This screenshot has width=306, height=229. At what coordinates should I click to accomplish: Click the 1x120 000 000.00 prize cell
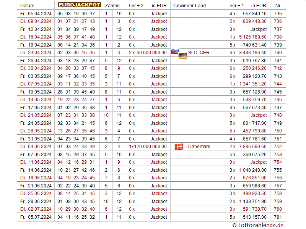(x=148, y=147)
